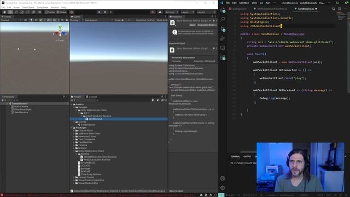Split VS Code editor right

tap(339, 9)
